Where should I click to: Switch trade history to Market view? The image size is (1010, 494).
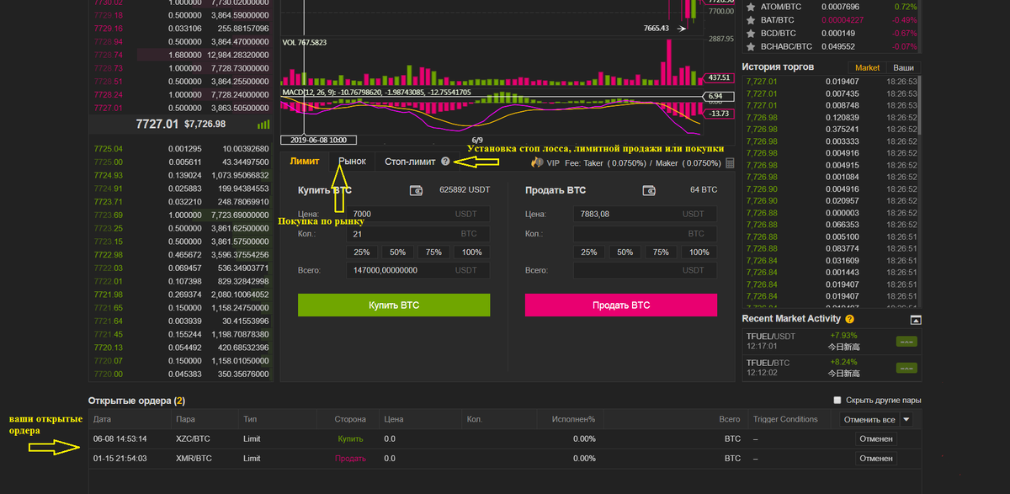pyautogui.click(x=867, y=67)
